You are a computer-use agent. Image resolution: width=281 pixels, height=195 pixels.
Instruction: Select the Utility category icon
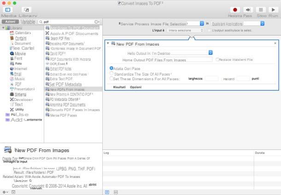[x=12, y=110]
